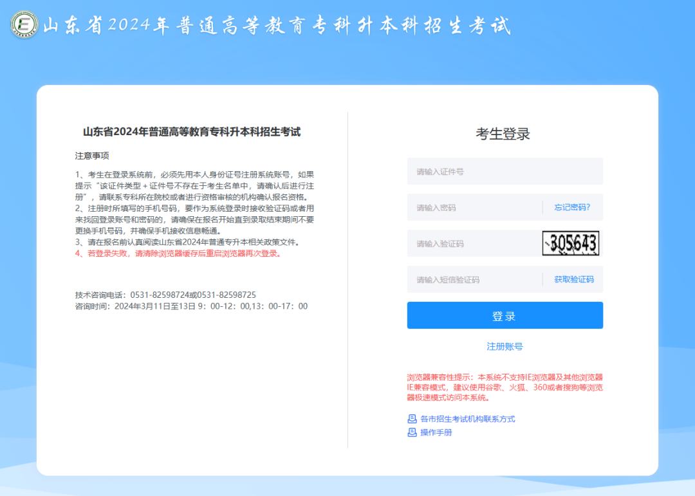Click the technical support phone number text
The image size is (695, 496).
click(163, 294)
